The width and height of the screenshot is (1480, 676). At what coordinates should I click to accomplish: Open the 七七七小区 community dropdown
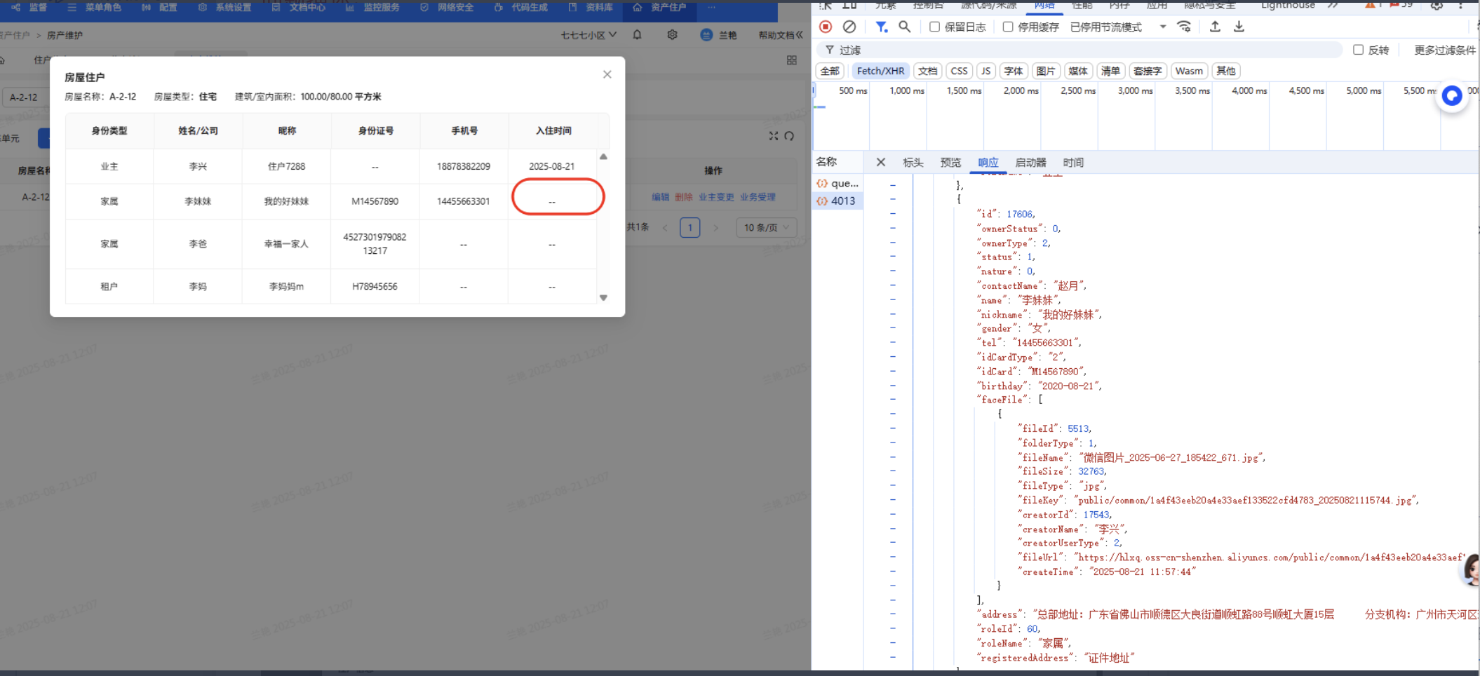(x=588, y=35)
